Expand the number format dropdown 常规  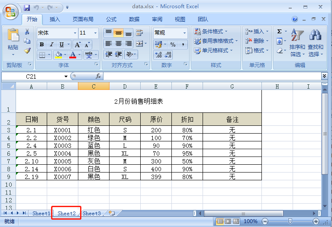(x=184, y=33)
